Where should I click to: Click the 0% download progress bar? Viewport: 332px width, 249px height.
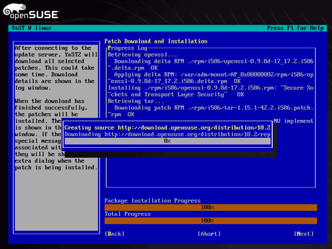[x=167, y=141]
